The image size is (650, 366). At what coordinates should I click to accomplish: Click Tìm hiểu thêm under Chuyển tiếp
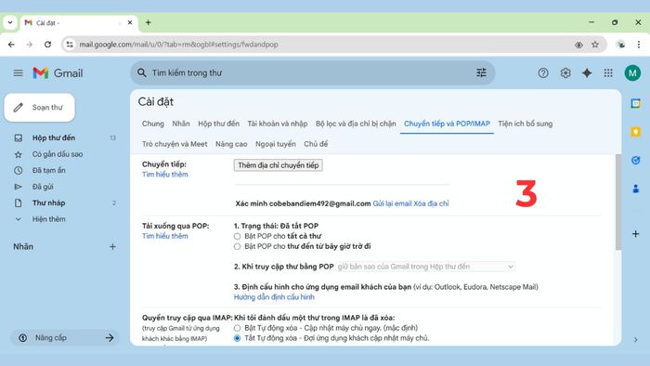point(165,175)
